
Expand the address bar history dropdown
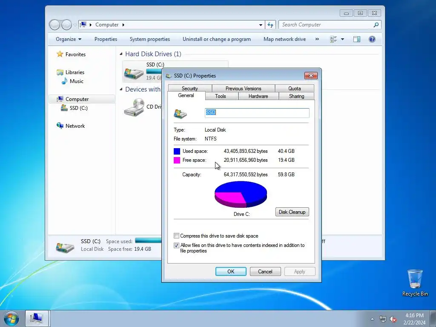(x=261, y=25)
